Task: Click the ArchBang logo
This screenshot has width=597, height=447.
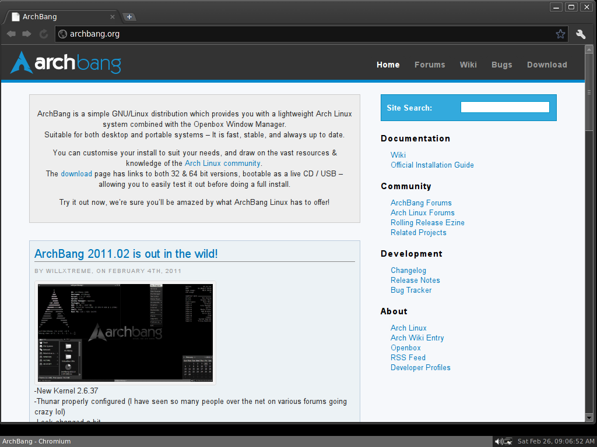Action: click(x=65, y=63)
